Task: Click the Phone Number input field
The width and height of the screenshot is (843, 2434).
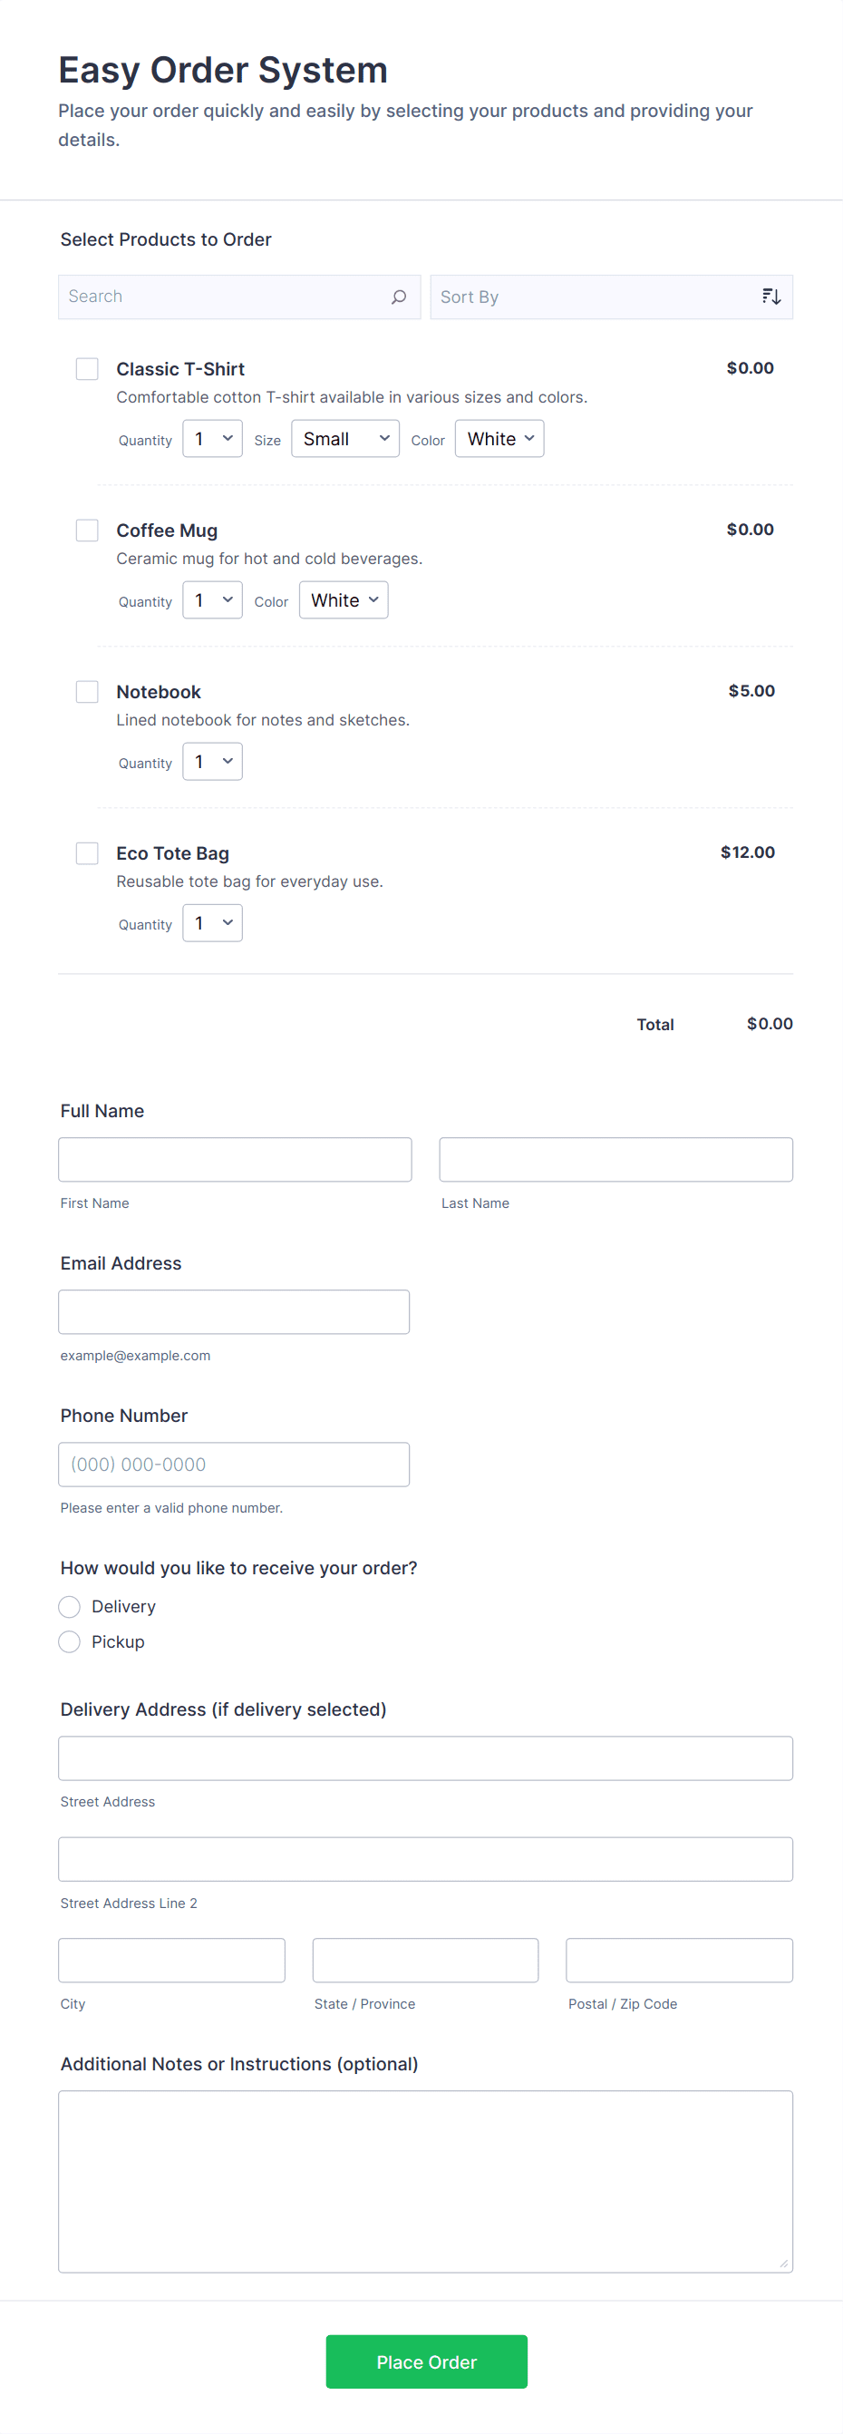Action: click(x=233, y=1464)
